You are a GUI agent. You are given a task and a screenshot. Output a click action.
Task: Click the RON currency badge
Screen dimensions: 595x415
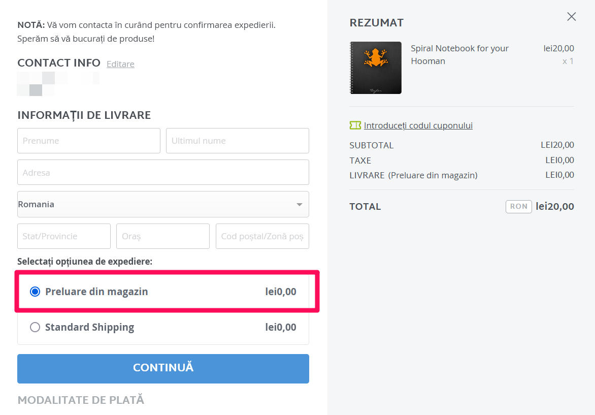pyautogui.click(x=518, y=207)
